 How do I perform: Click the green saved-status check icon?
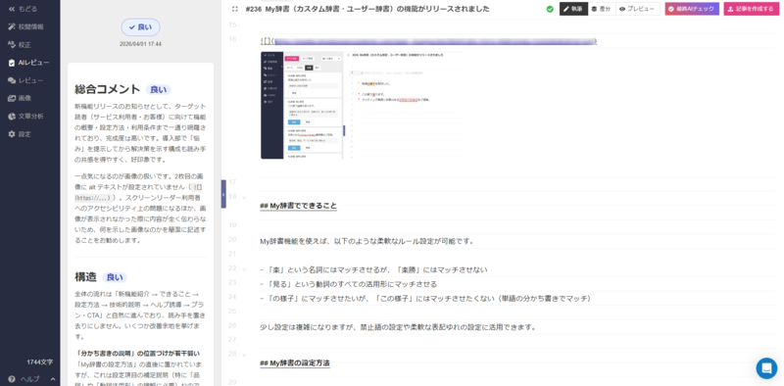click(550, 9)
